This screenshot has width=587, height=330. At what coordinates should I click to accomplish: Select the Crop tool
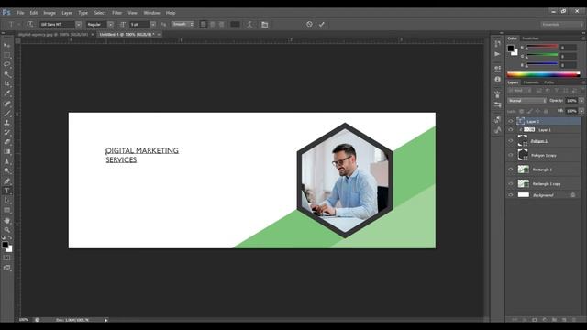6,83
